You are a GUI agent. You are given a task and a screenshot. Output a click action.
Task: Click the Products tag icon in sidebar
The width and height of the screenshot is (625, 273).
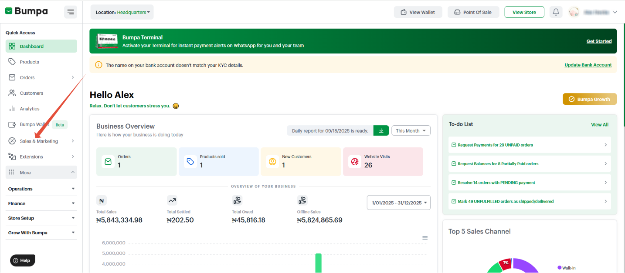[x=12, y=62]
